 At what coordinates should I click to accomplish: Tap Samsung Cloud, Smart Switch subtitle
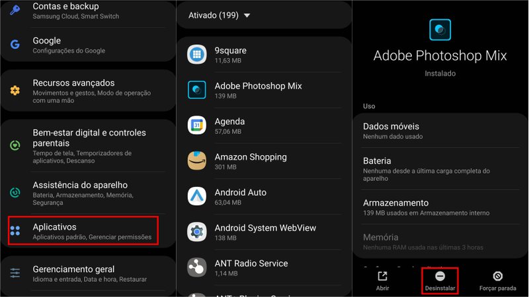point(76,16)
